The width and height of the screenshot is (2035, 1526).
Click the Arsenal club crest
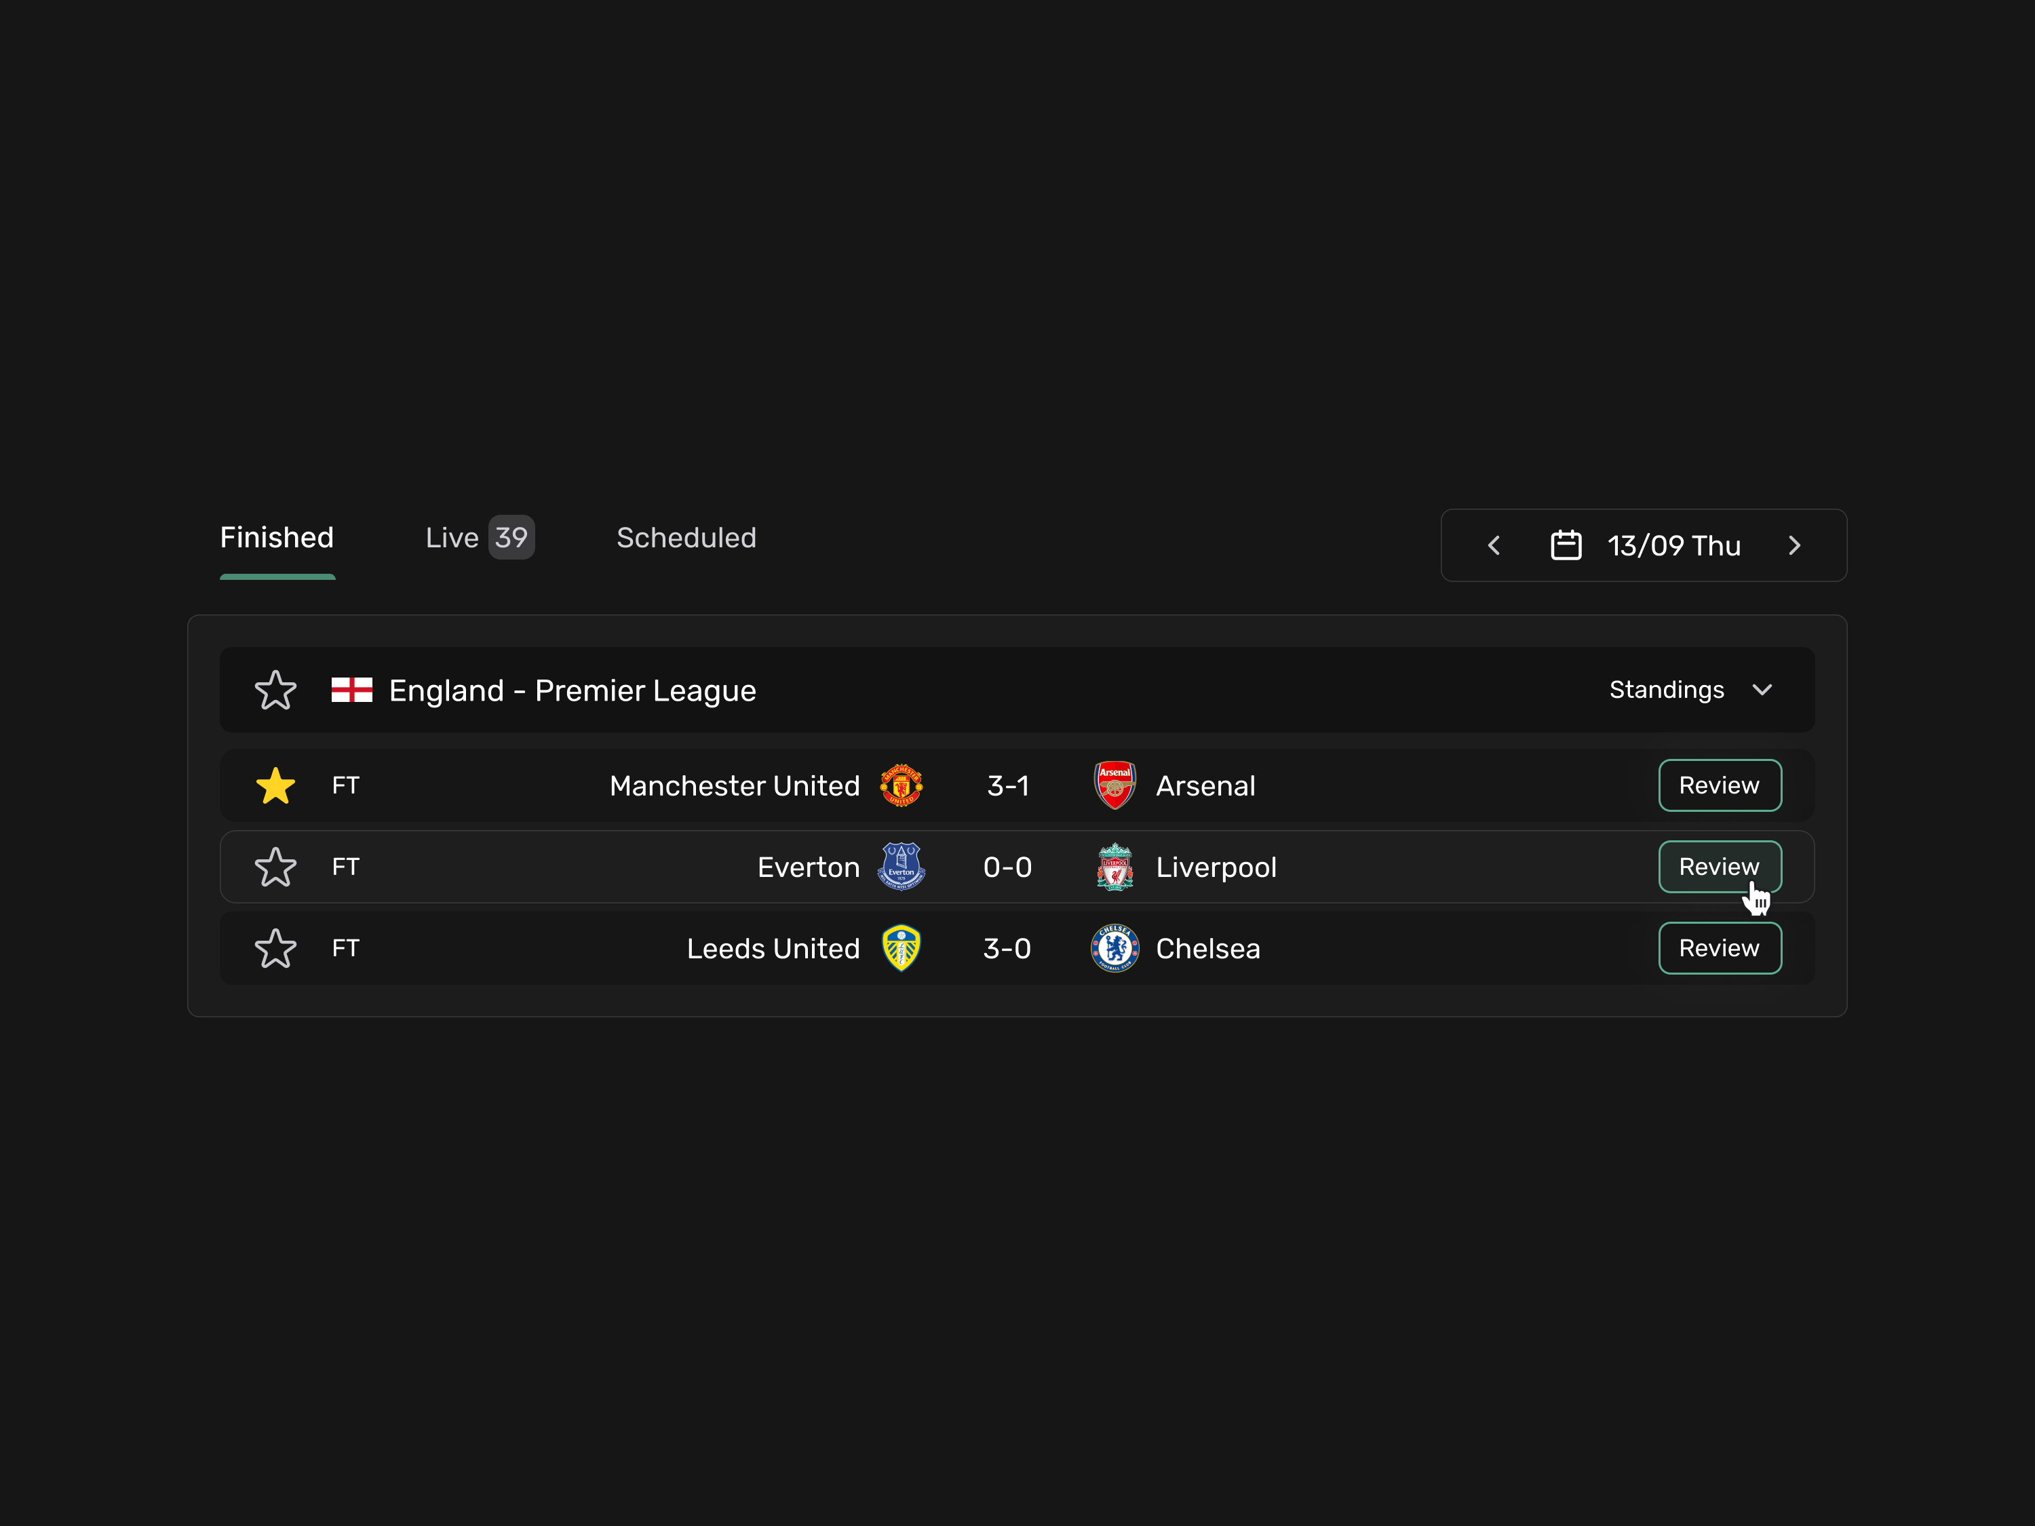coord(1114,785)
